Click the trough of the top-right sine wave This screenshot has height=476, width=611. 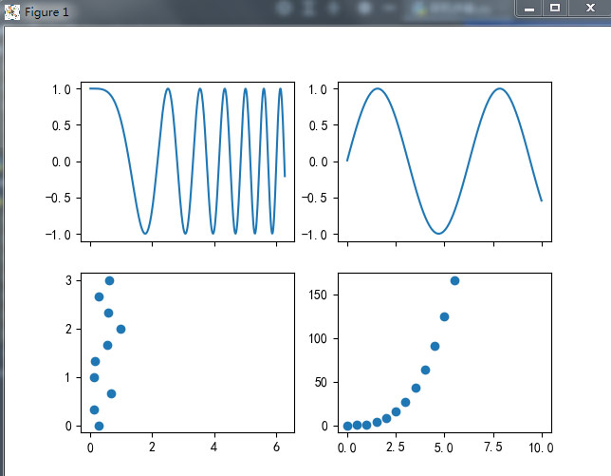click(438, 233)
